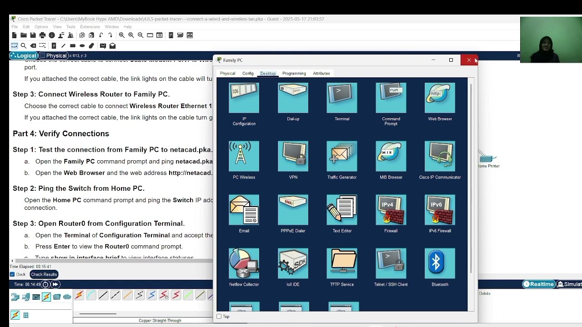Click the fast forward time button

pyautogui.click(x=55, y=284)
